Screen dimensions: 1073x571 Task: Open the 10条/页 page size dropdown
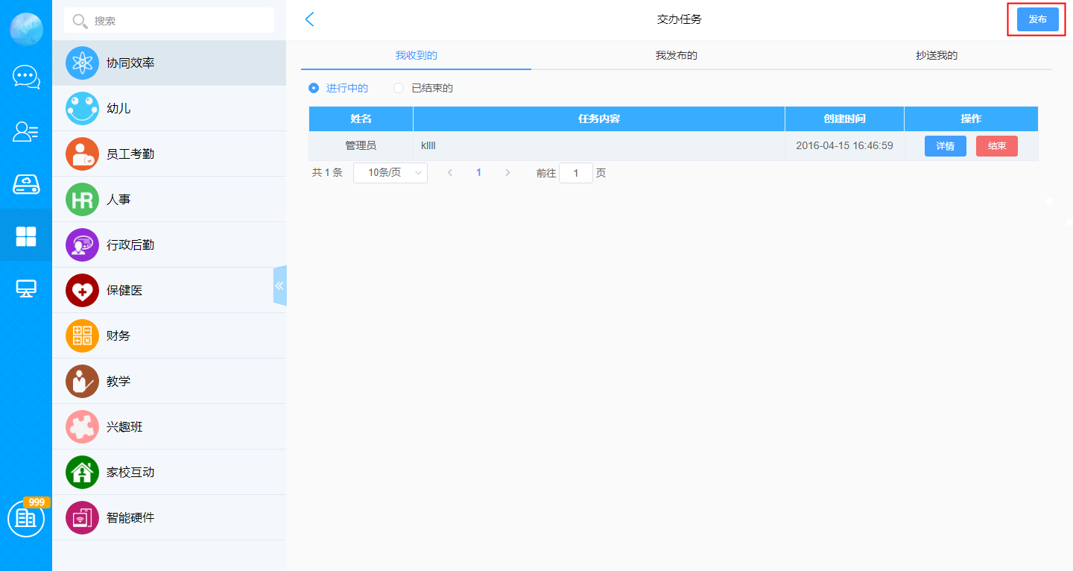[390, 173]
